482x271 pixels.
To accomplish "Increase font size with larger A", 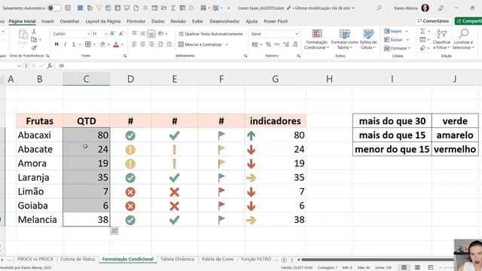I will [x=112, y=33].
